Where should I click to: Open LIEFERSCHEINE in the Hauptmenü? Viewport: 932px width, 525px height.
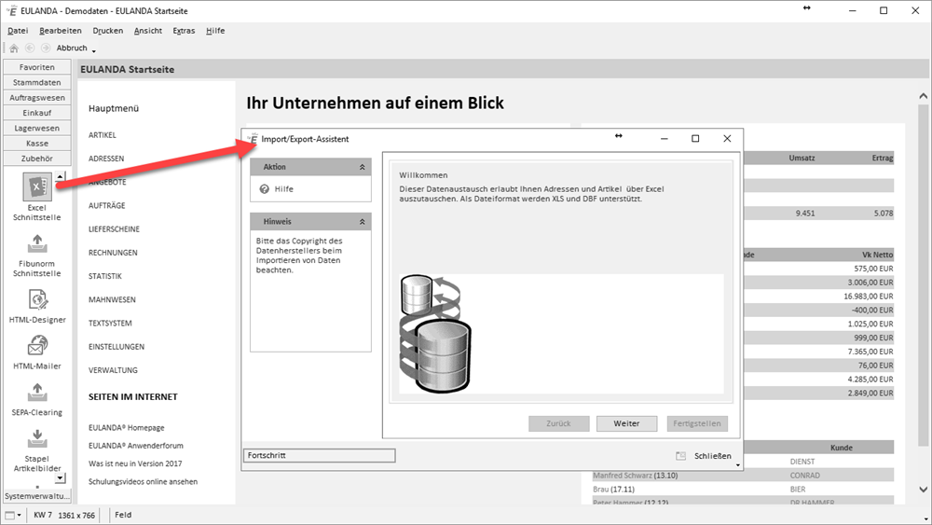(x=114, y=229)
